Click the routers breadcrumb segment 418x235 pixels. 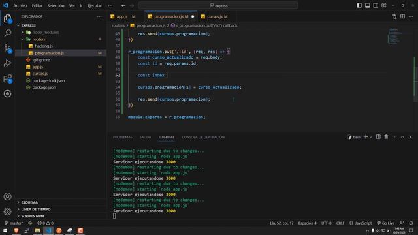click(118, 25)
